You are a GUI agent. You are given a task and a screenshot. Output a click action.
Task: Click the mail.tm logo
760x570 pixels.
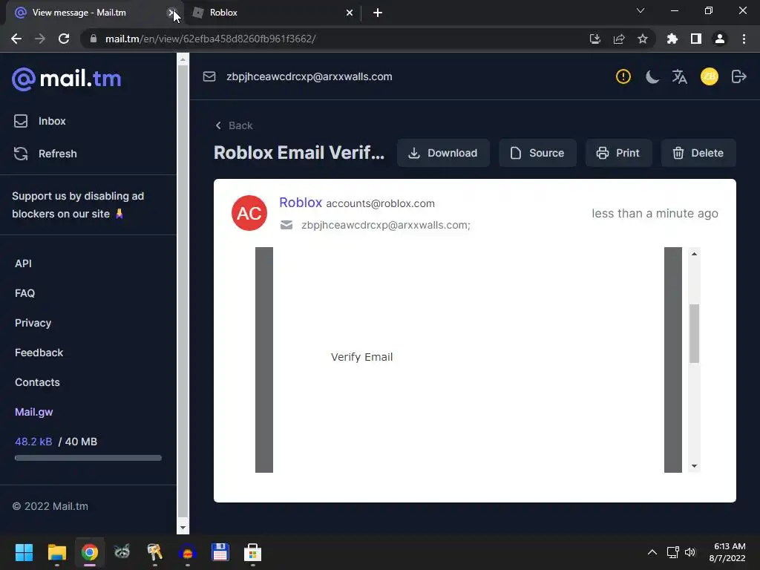coord(66,79)
